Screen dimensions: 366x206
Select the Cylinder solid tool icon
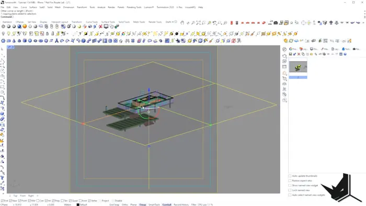click(25, 41)
